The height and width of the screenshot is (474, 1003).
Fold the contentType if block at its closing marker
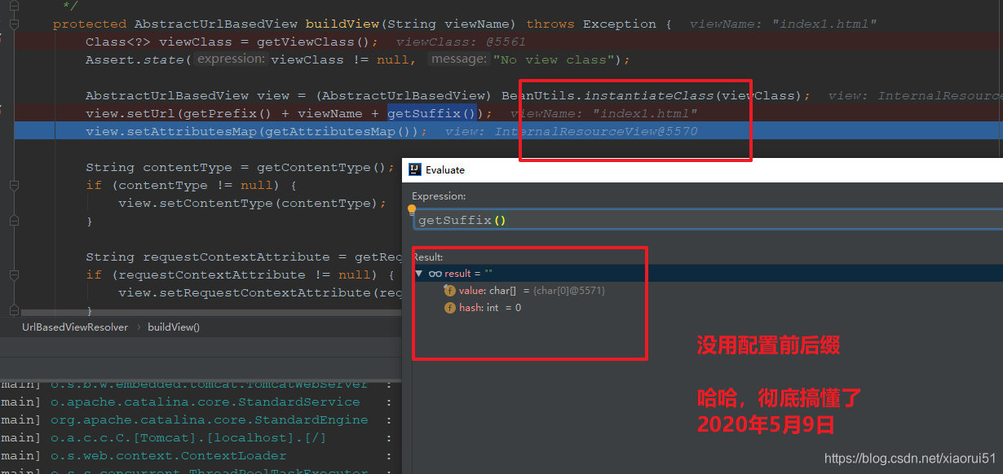(x=14, y=222)
